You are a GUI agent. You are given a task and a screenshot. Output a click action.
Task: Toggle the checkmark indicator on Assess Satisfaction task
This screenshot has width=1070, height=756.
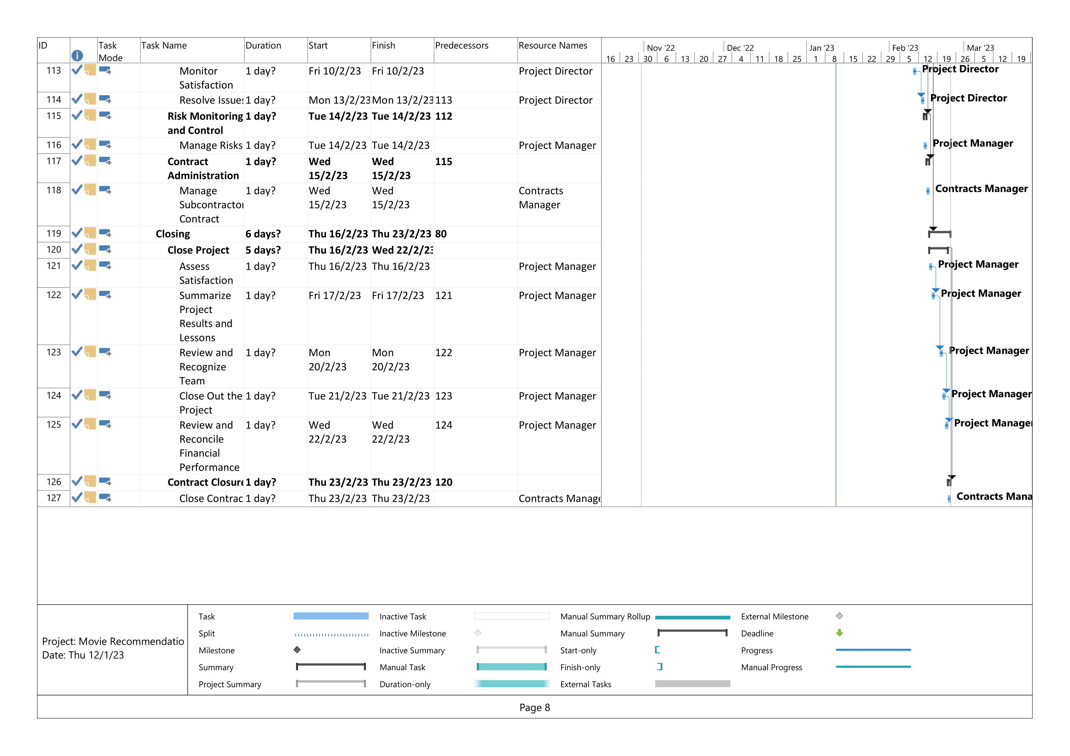coord(77,266)
